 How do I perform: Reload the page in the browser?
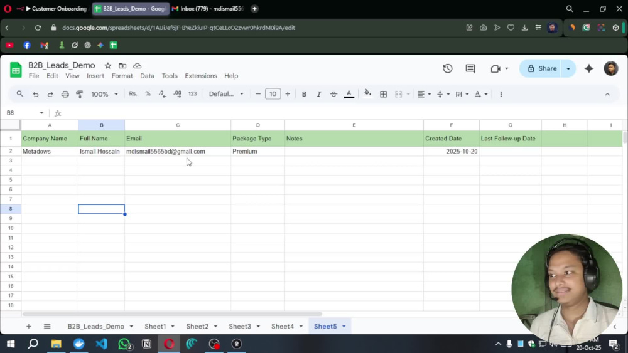point(38,28)
